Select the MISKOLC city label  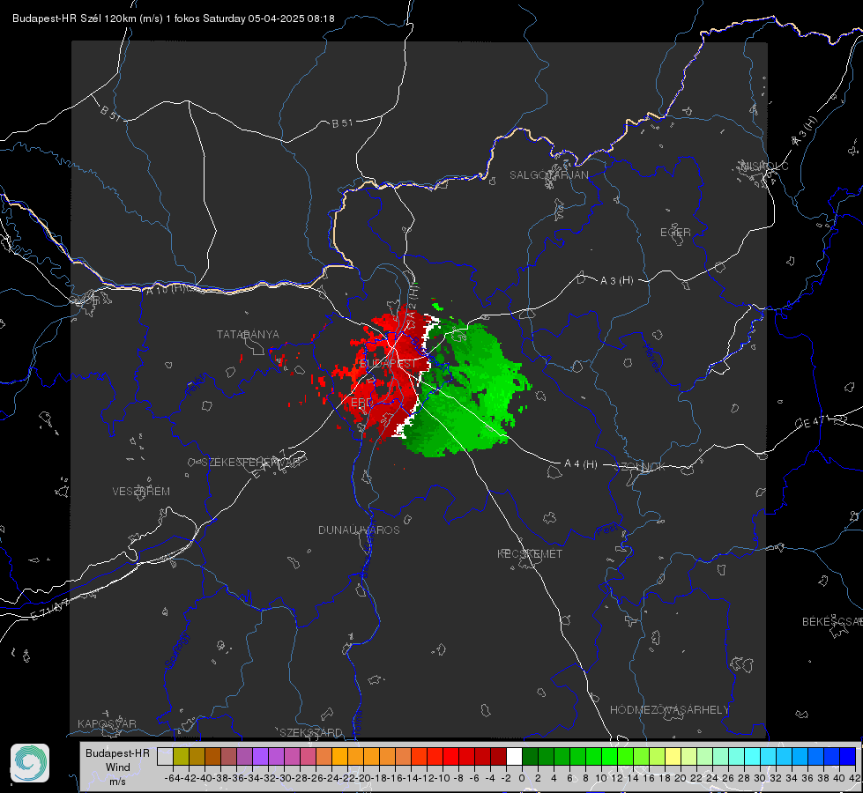[764, 166]
